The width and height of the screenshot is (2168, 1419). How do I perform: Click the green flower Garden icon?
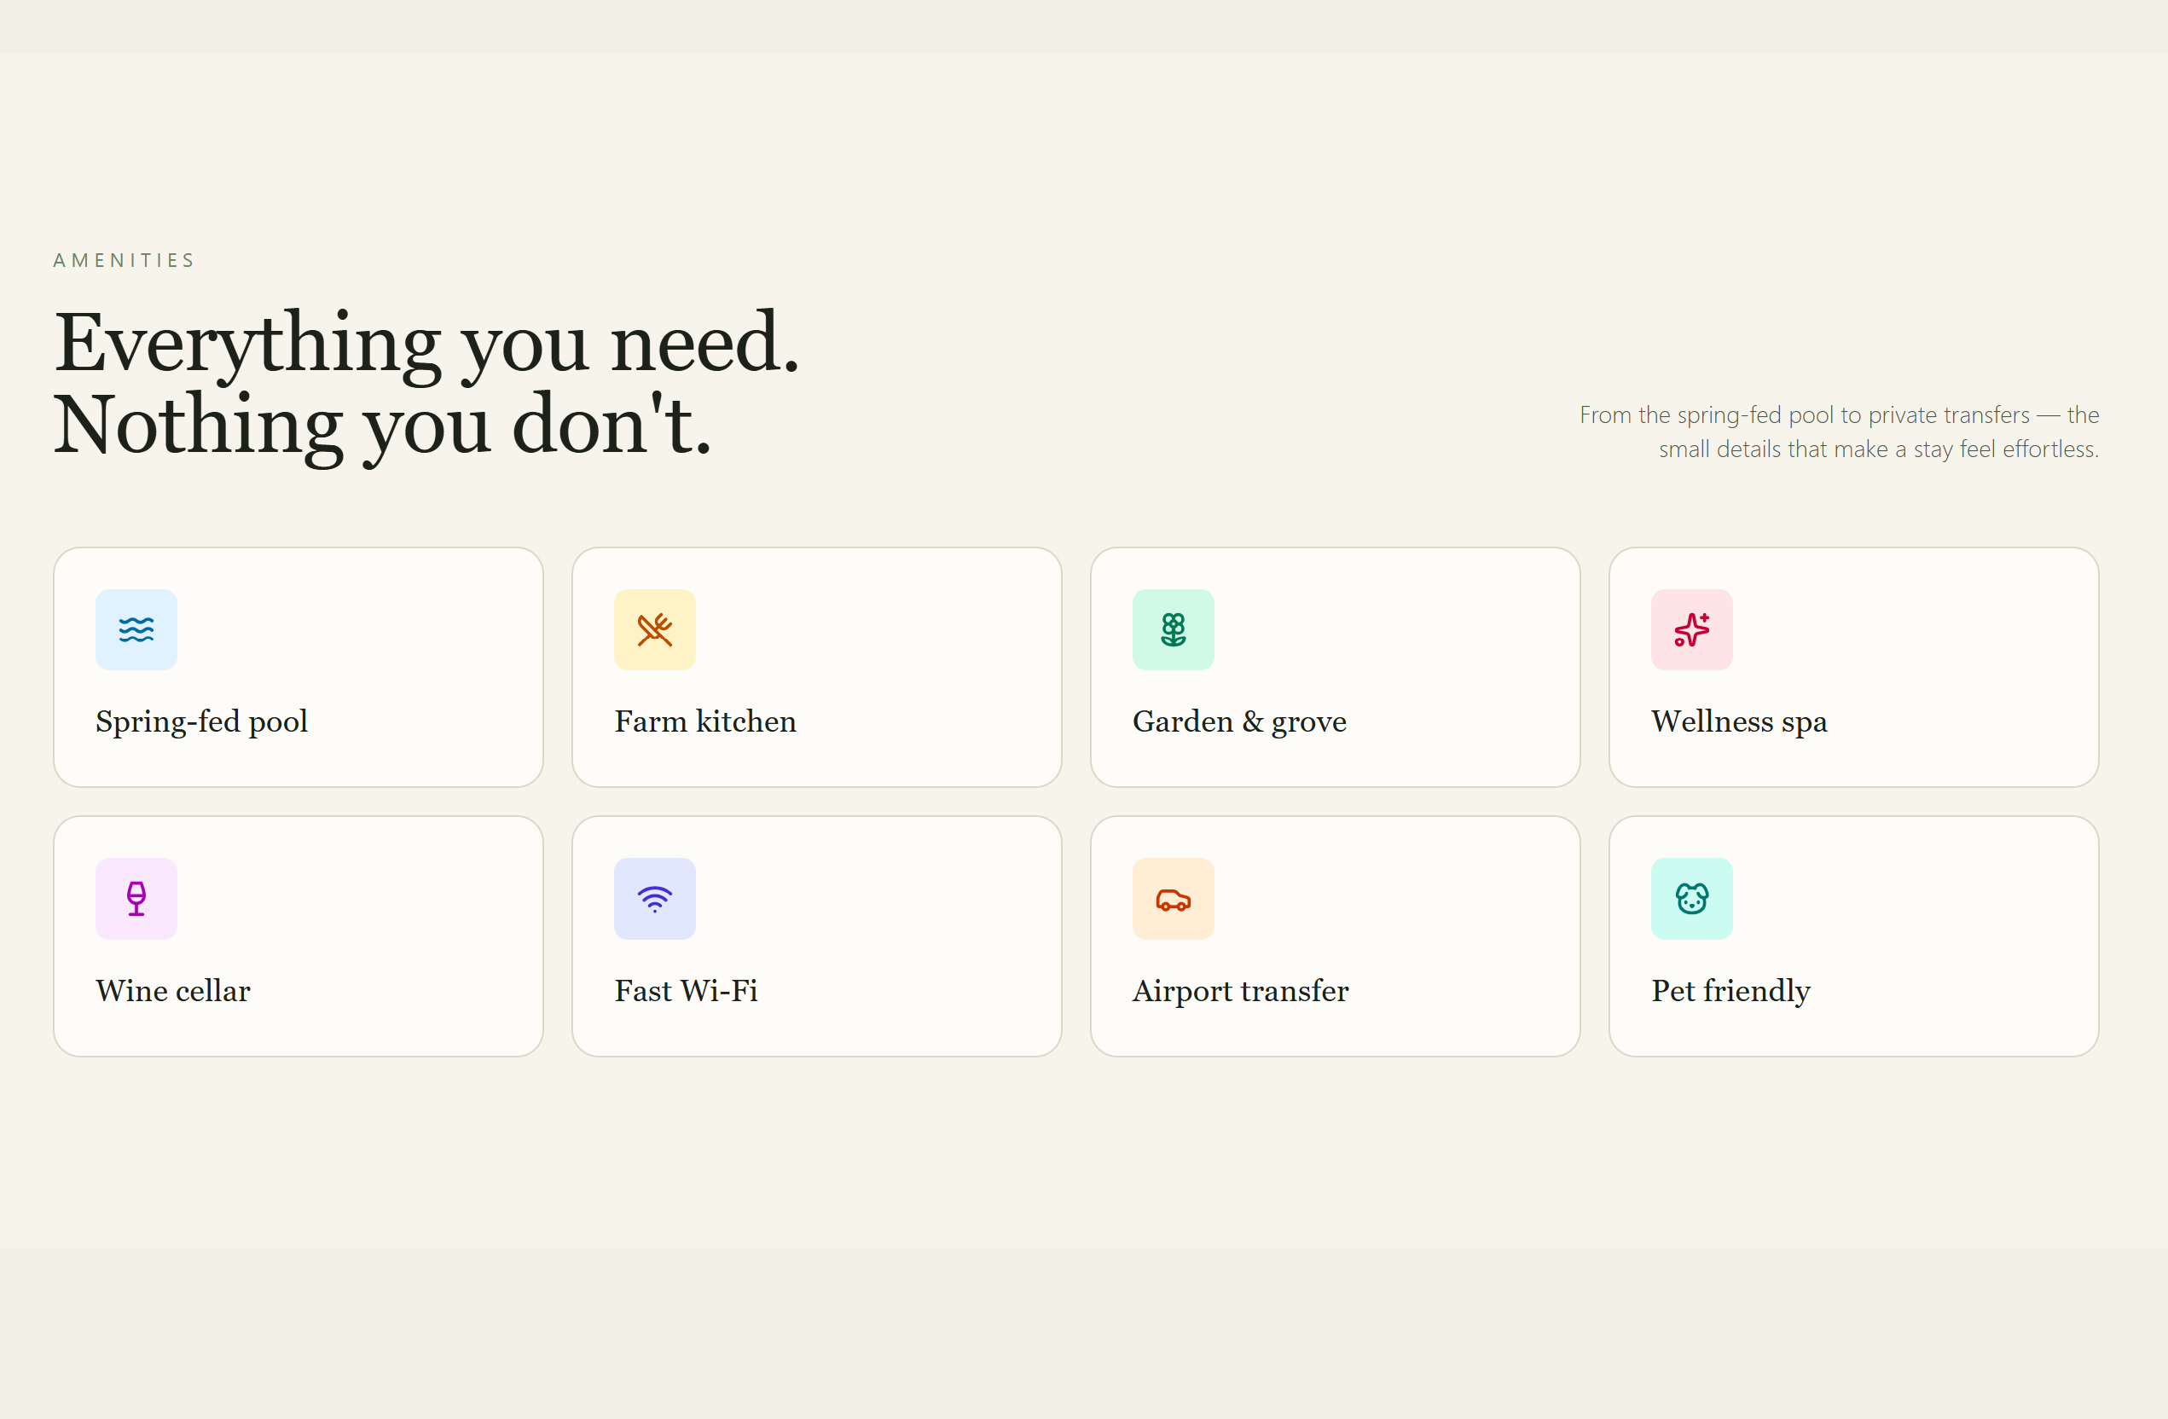1173,629
